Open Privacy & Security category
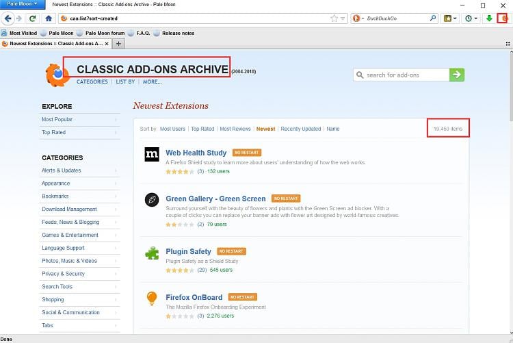This screenshot has height=343, width=513. [79, 274]
